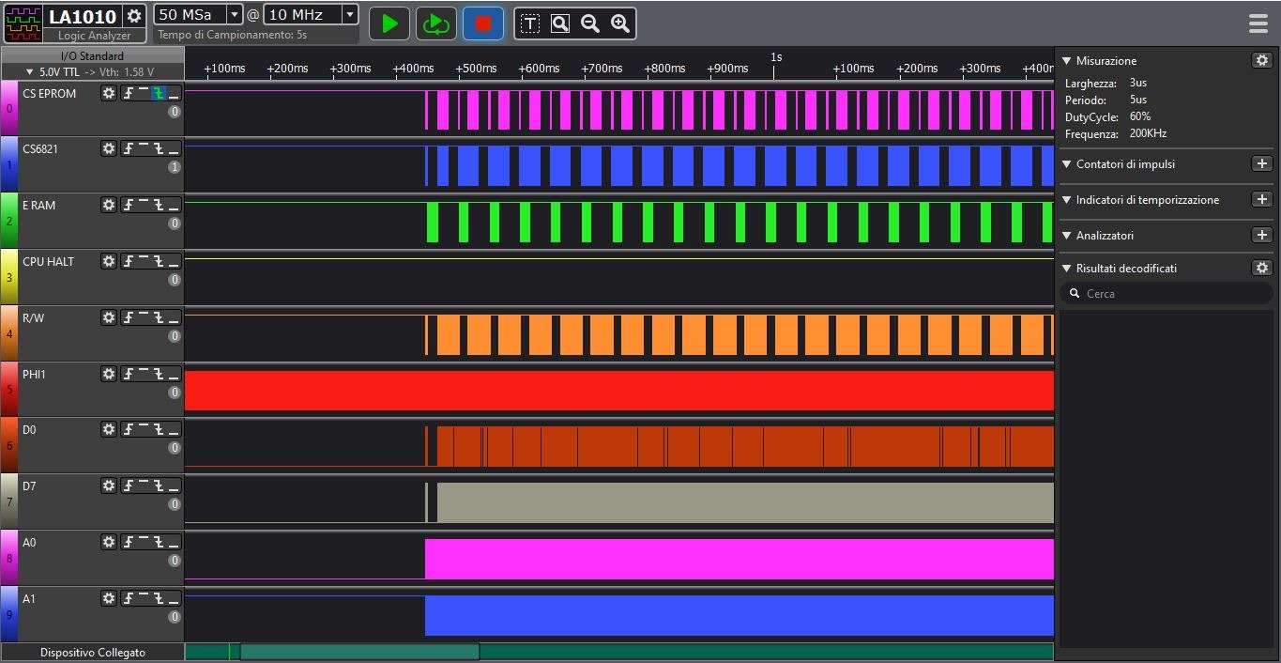Open the hamburger main menu

(x=1258, y=23)
